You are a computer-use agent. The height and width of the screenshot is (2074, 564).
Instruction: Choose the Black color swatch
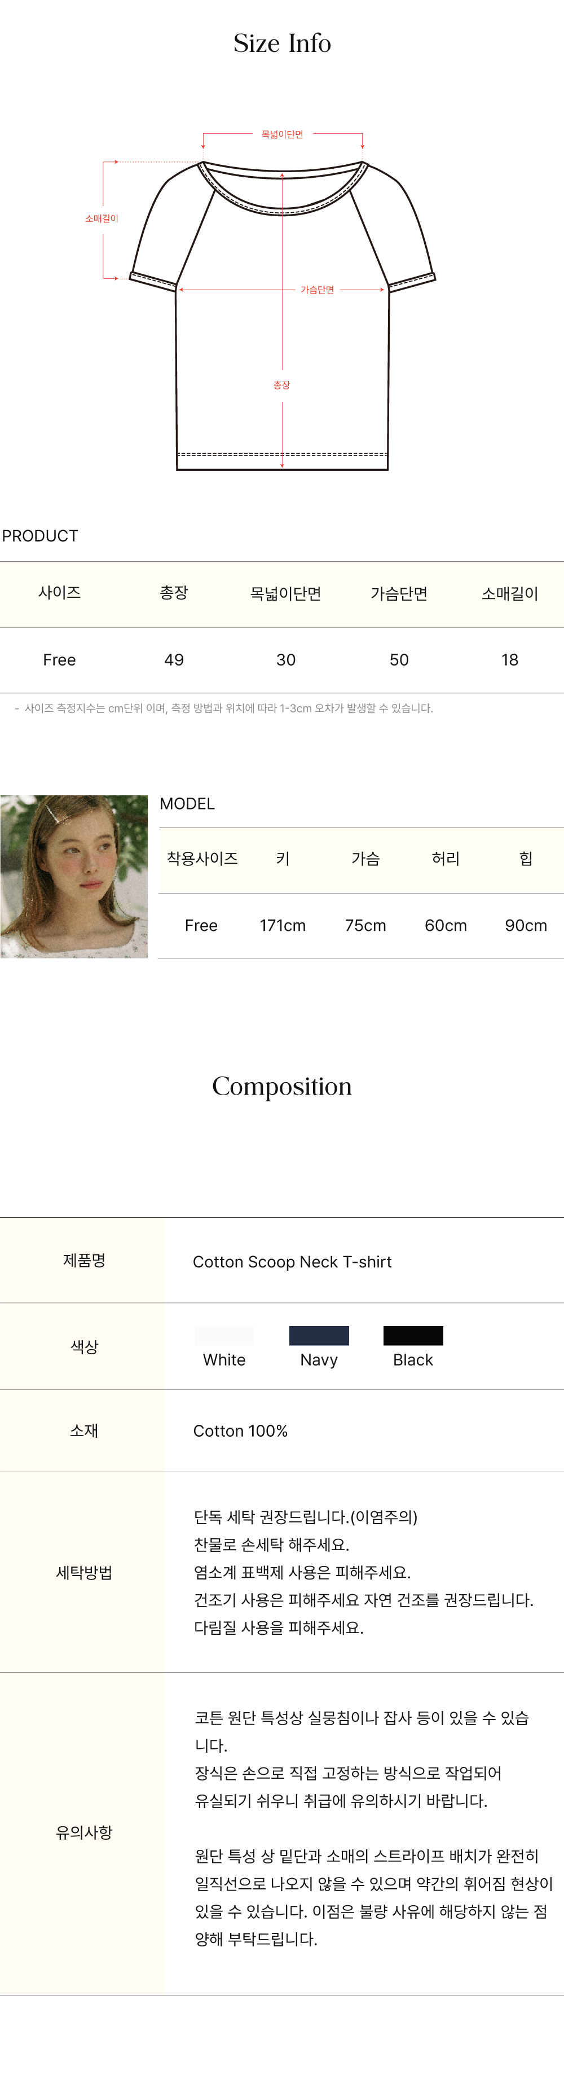(413, 1335)
